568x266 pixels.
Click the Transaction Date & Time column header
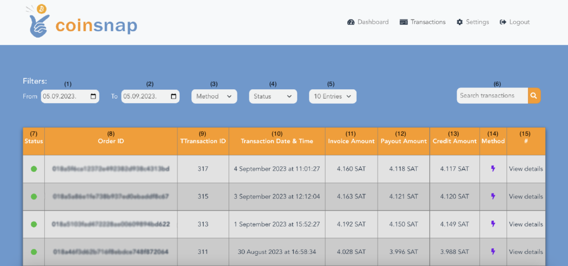(x=276, y=141)
